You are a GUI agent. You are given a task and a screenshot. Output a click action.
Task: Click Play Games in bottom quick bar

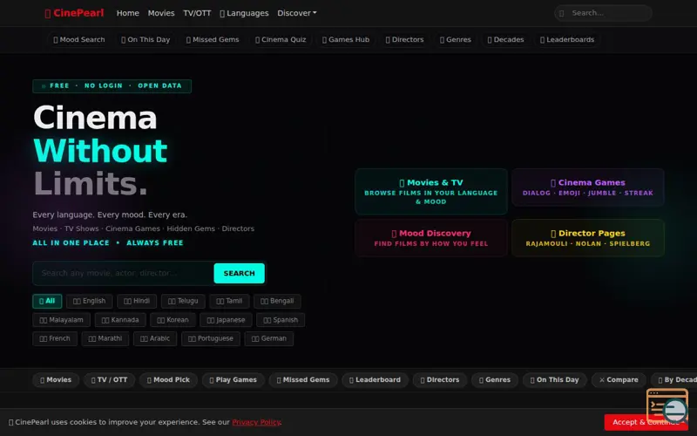pos(233,380)
